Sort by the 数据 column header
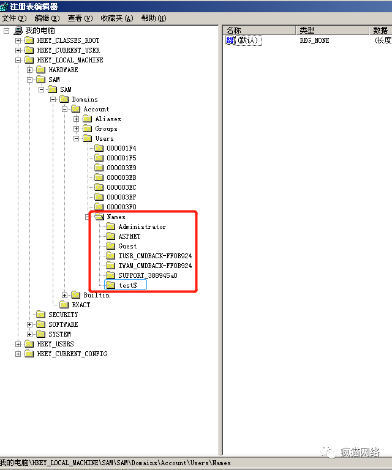The height and width of the screenshot is (470, 392). 381,30
